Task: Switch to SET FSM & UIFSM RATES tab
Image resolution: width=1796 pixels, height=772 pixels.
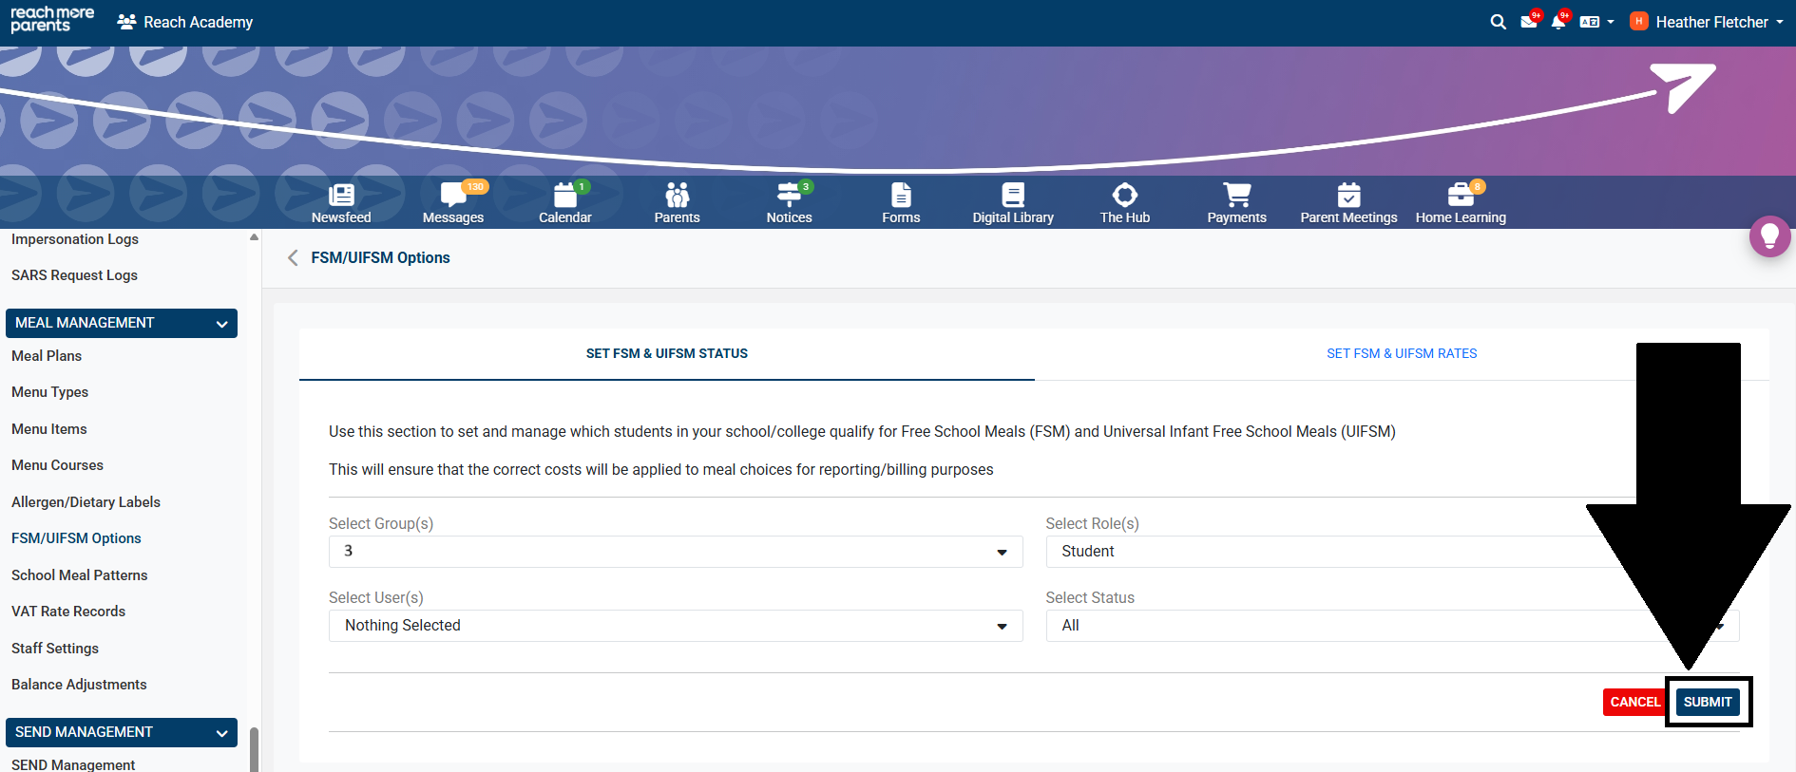Action: (x=1402, y=353)
